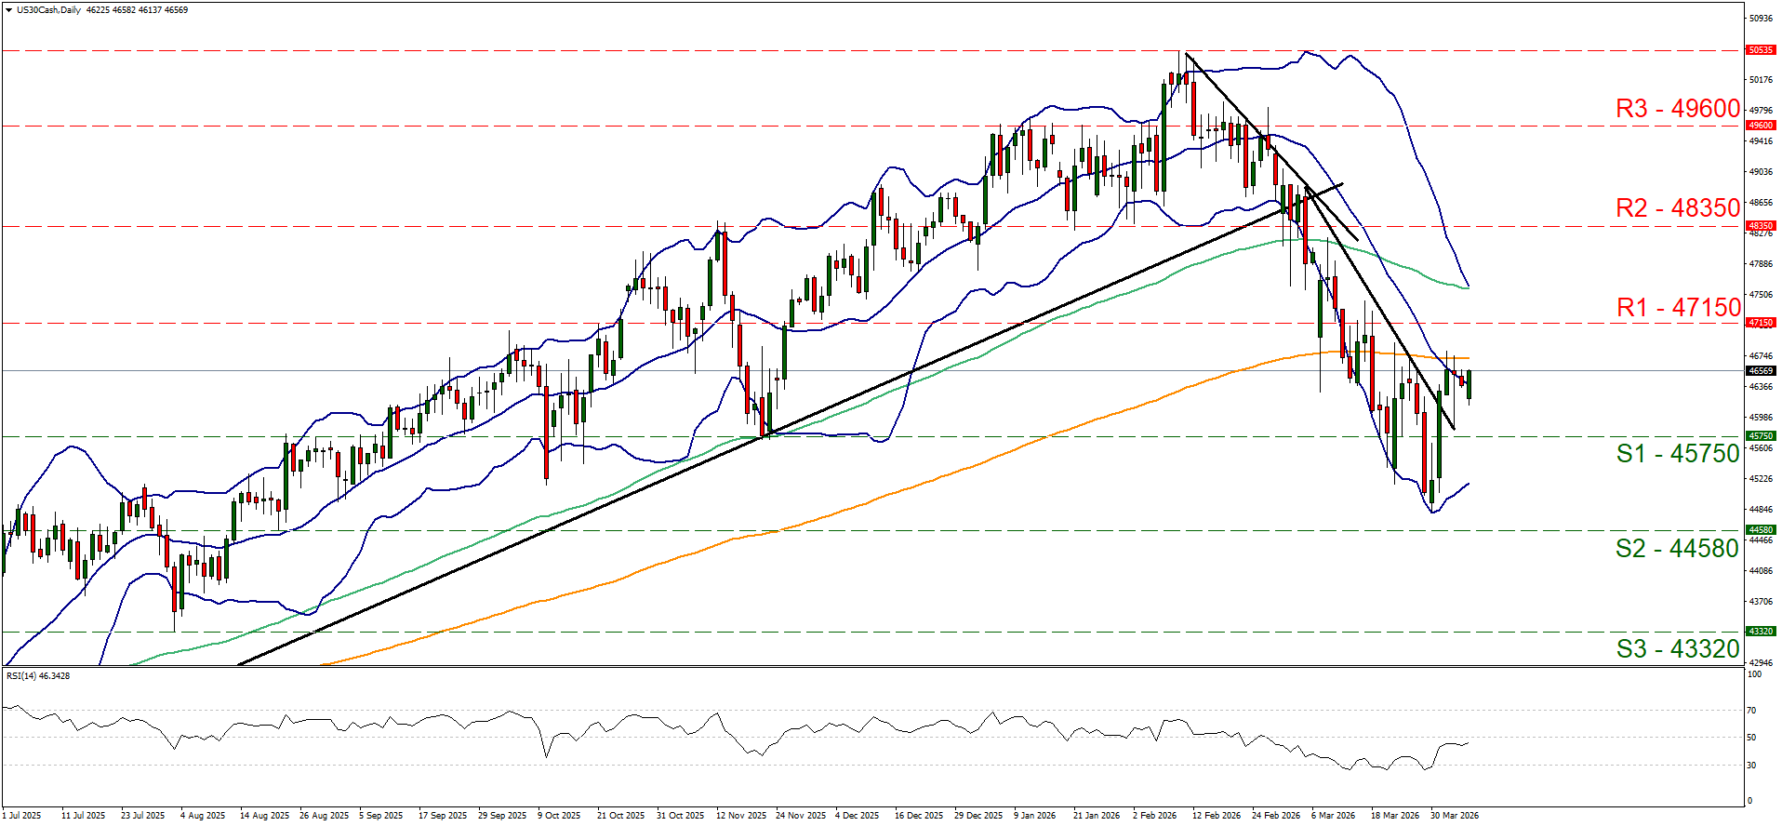Select the red 48350 price tag
Screen dimensions: 1782x826
[x=1761, y=226]
